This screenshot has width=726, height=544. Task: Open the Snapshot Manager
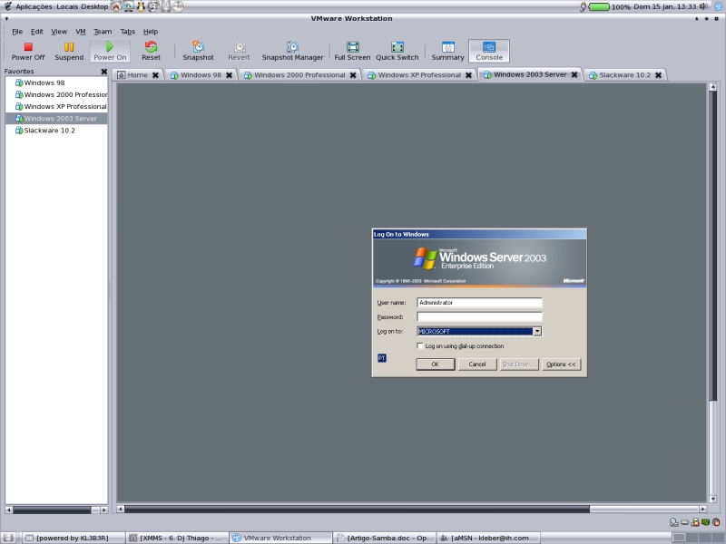pos(292,51)
